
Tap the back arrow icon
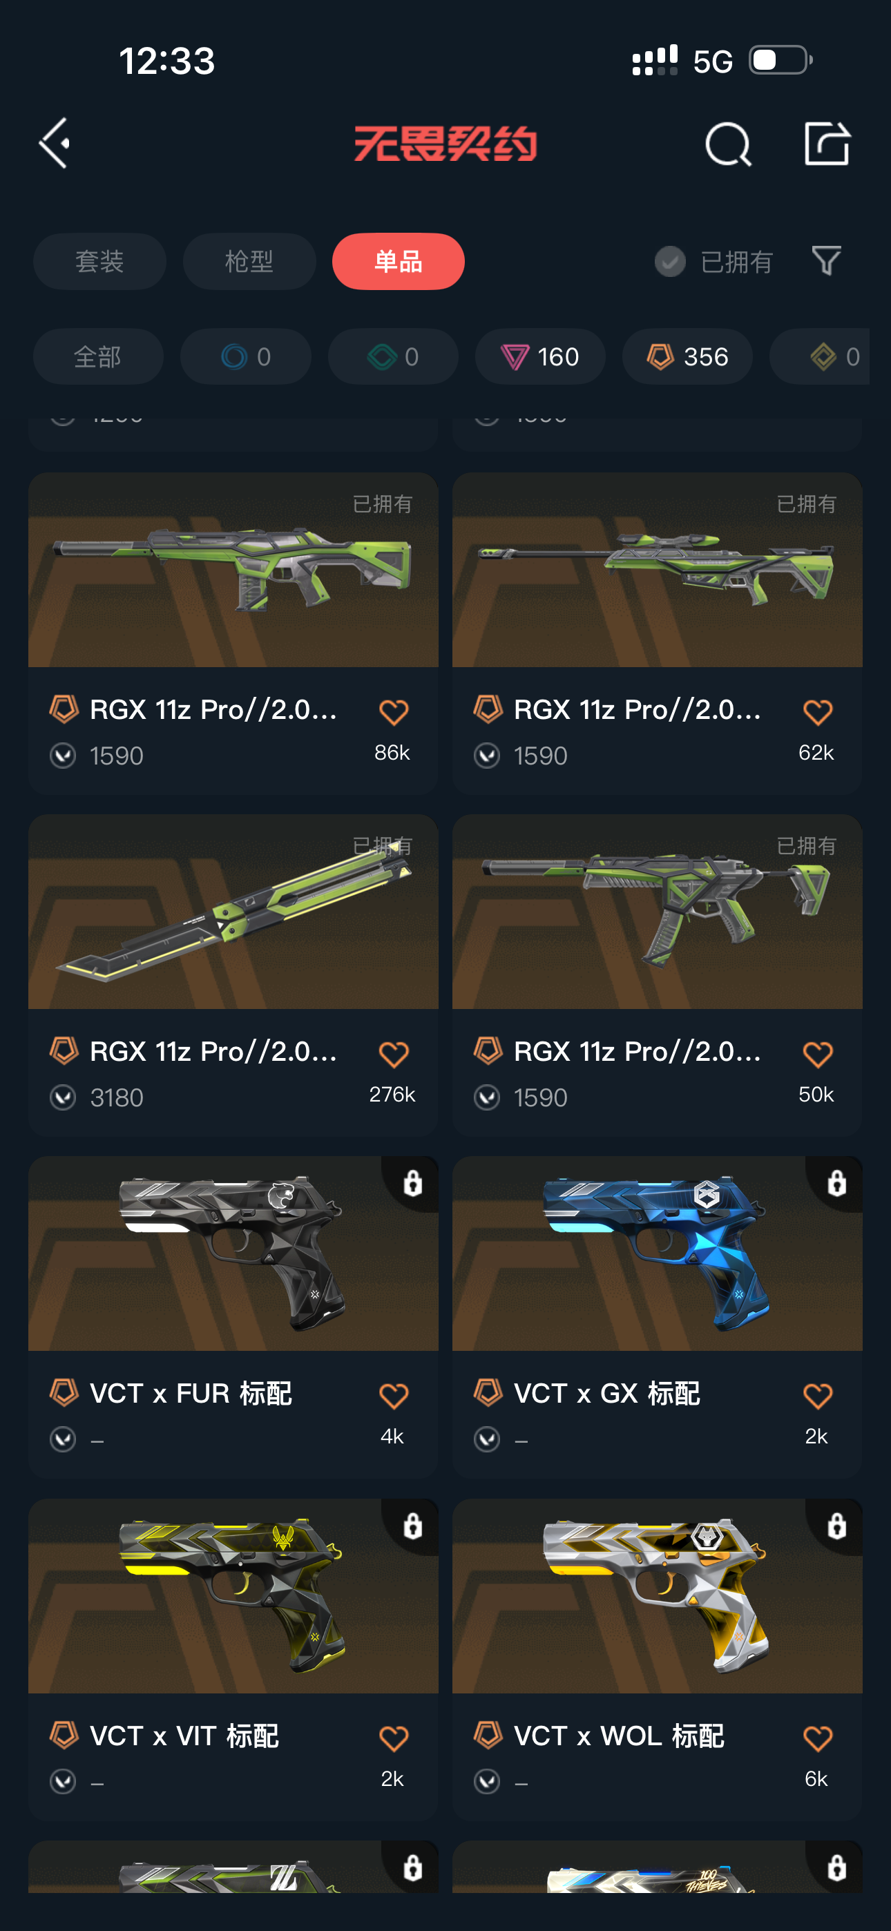[55, 142]
